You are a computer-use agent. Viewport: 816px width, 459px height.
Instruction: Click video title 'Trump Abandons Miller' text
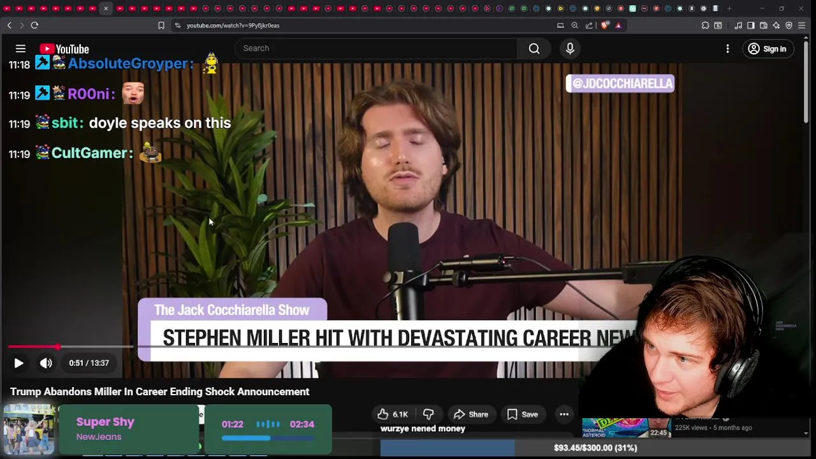[x=159, y=391]
